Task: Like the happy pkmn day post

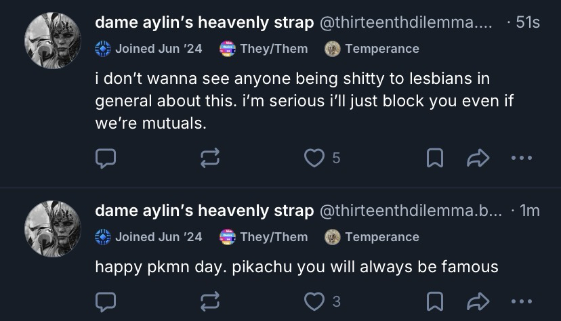Action: (x=314, y=301)
